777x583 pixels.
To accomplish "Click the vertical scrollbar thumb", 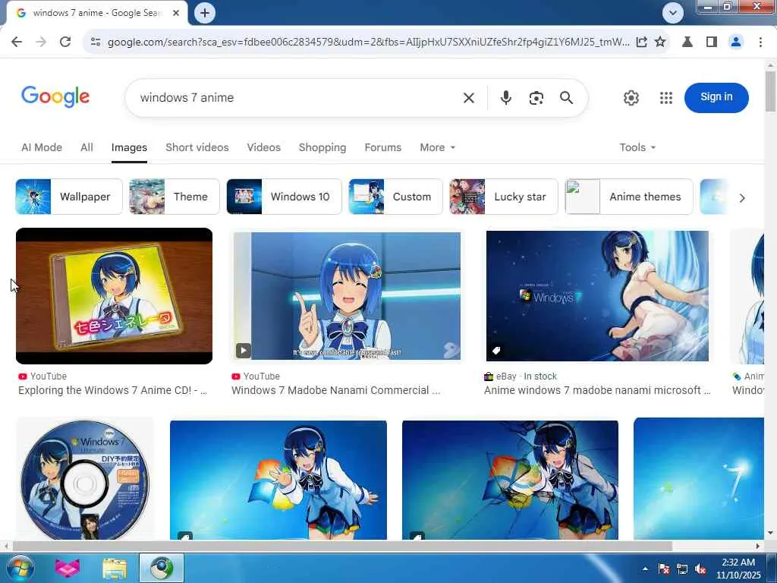I will tap(770, 91).
